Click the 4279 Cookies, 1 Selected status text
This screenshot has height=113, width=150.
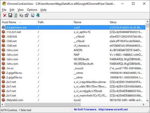point(16,110)
